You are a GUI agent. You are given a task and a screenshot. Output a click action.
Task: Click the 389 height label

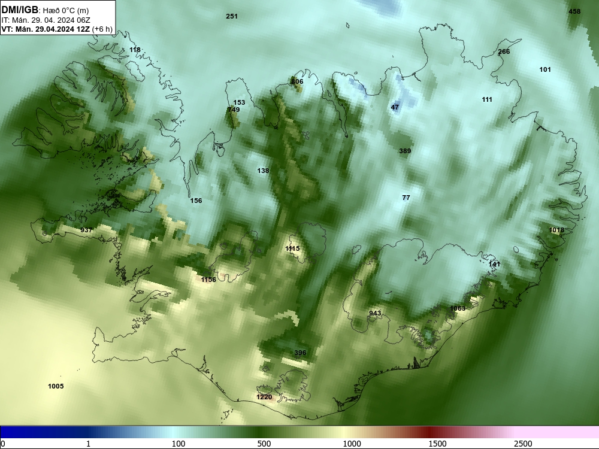tap(405, 151)
